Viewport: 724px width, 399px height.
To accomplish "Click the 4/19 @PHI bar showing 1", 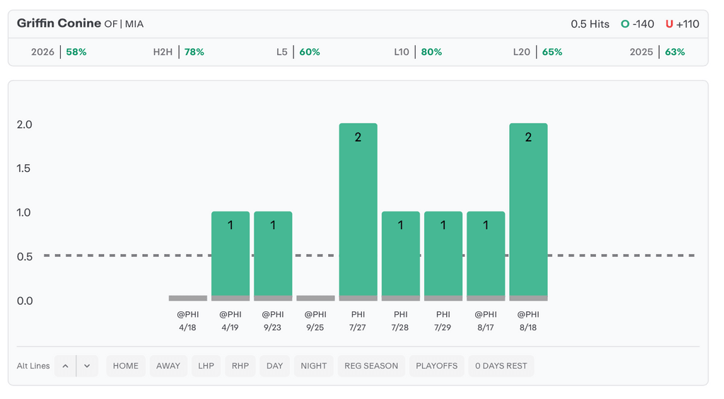I will click(x=230, y=256).
